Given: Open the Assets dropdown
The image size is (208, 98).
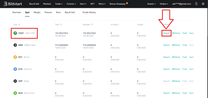Looking at the screenshot, I should (x=151, y=4).
